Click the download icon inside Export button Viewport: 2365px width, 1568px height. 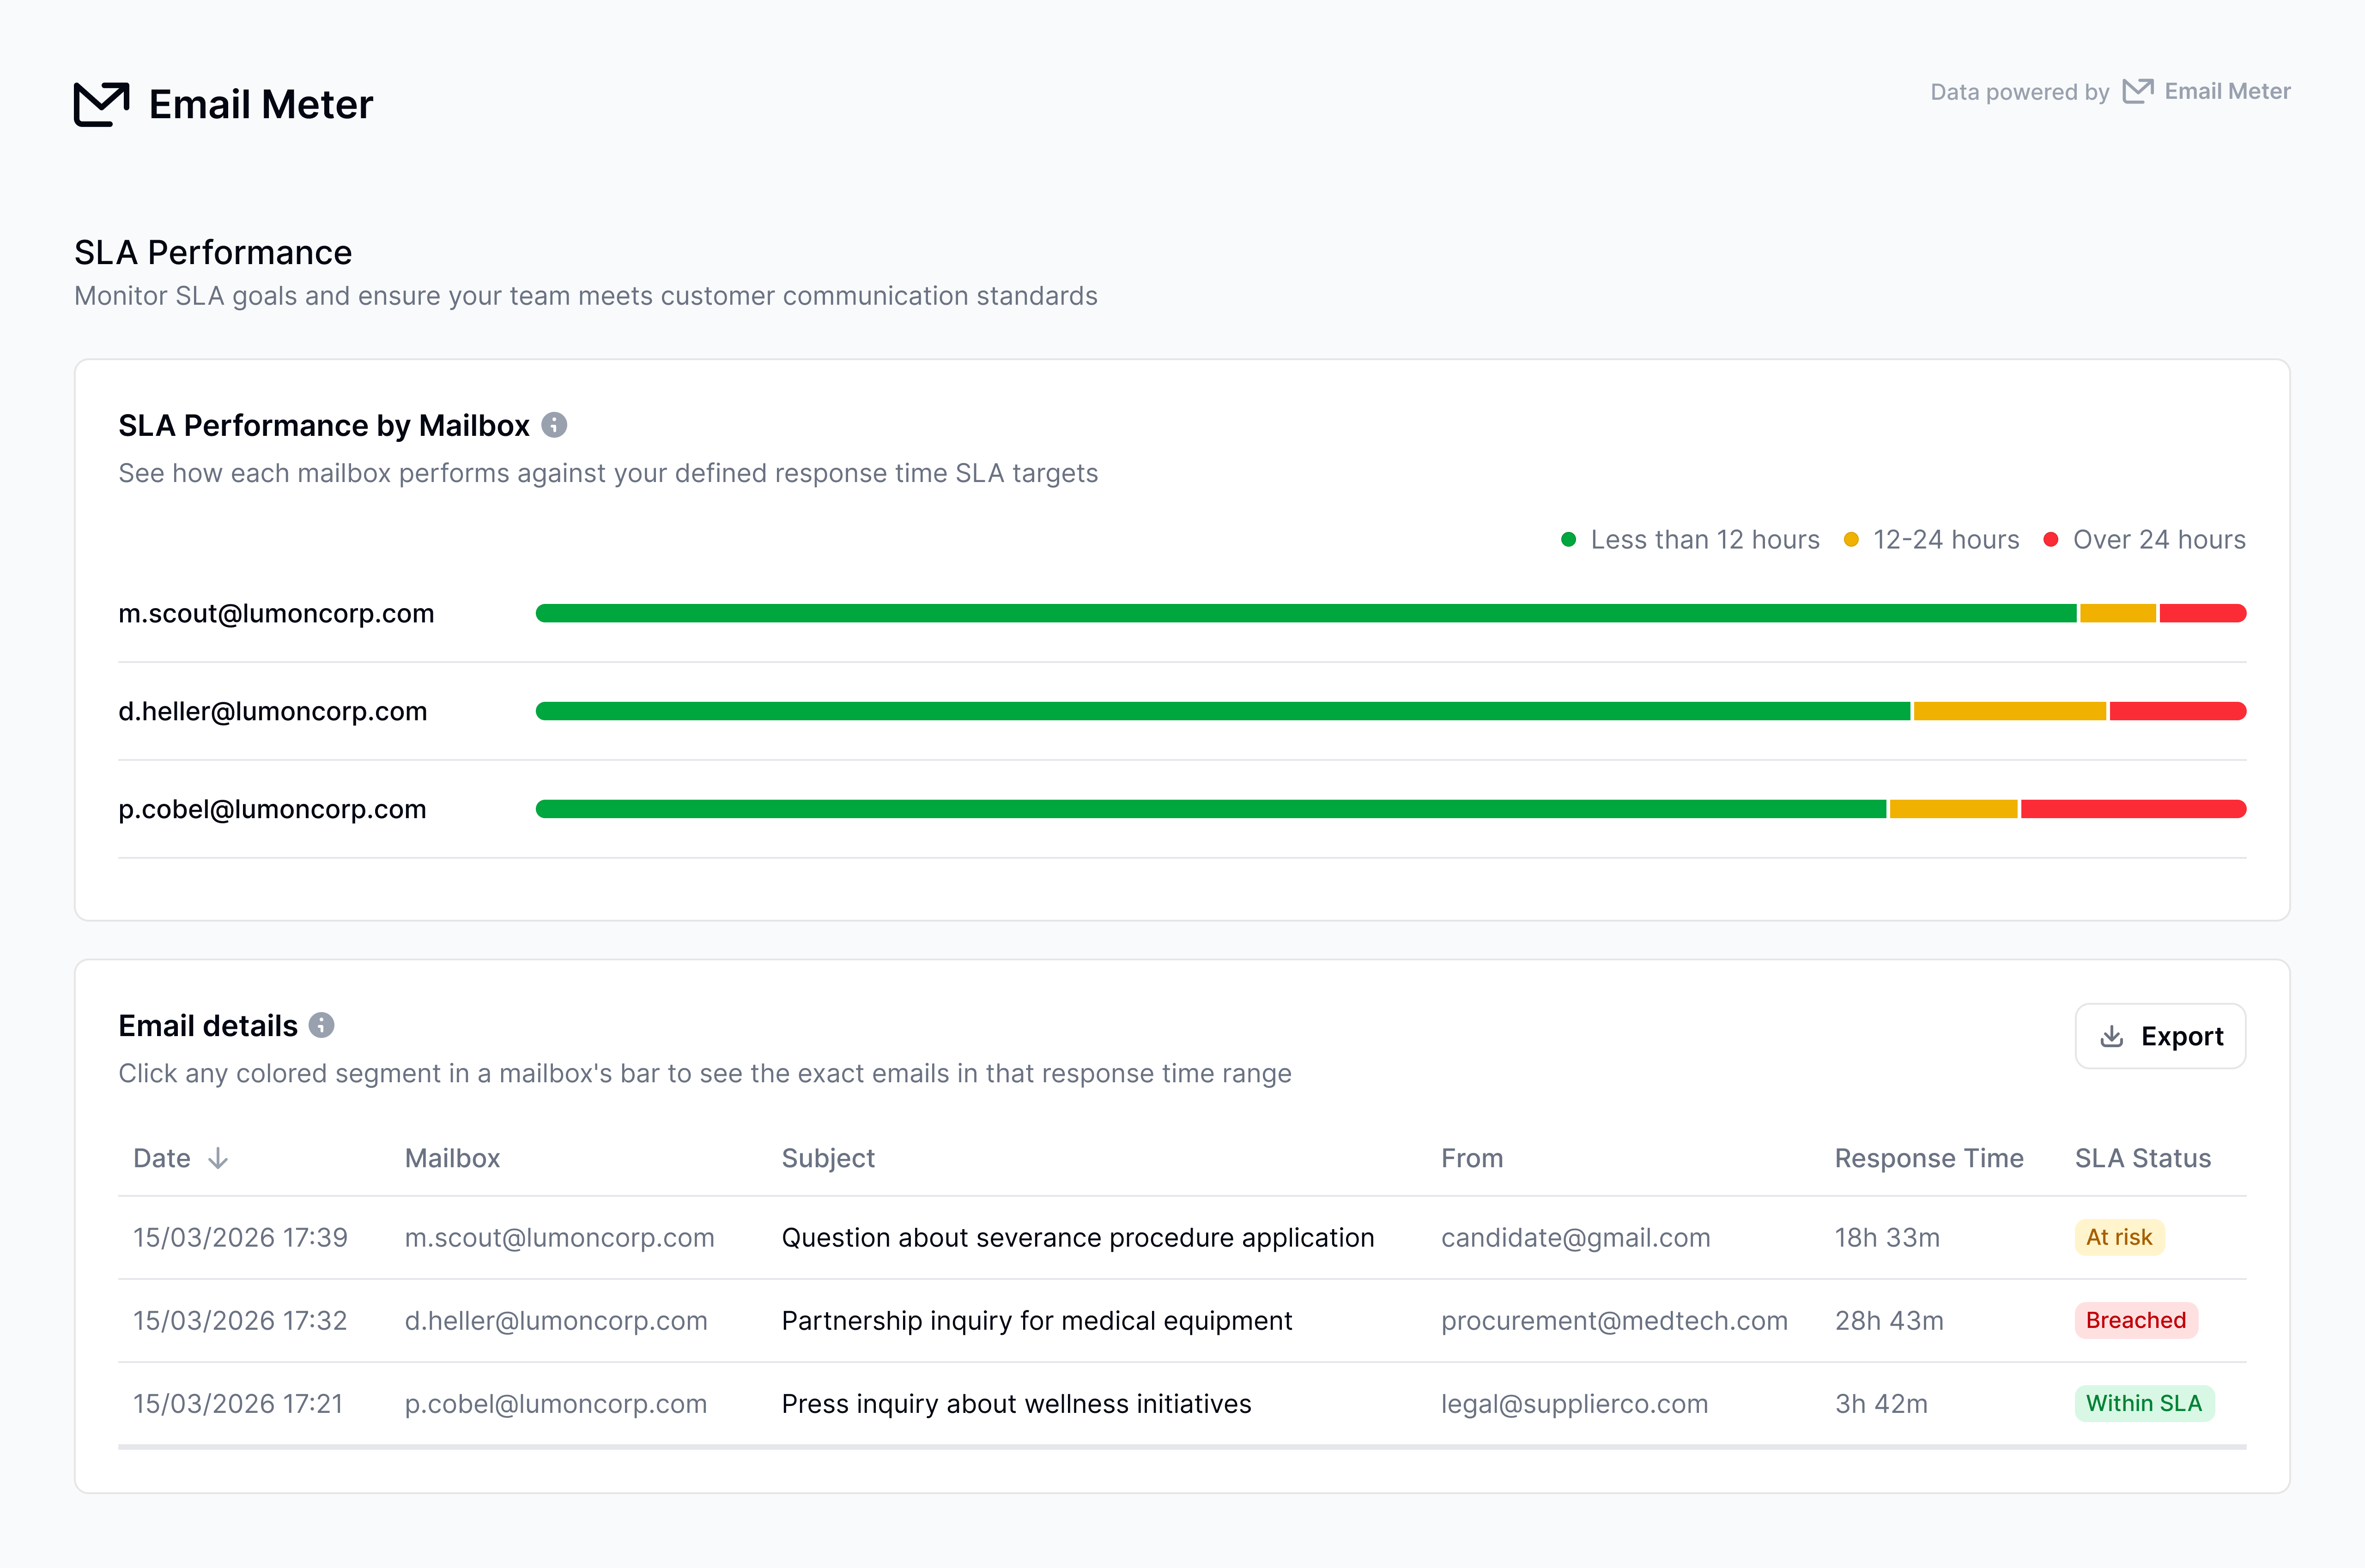point(2111,1036)
